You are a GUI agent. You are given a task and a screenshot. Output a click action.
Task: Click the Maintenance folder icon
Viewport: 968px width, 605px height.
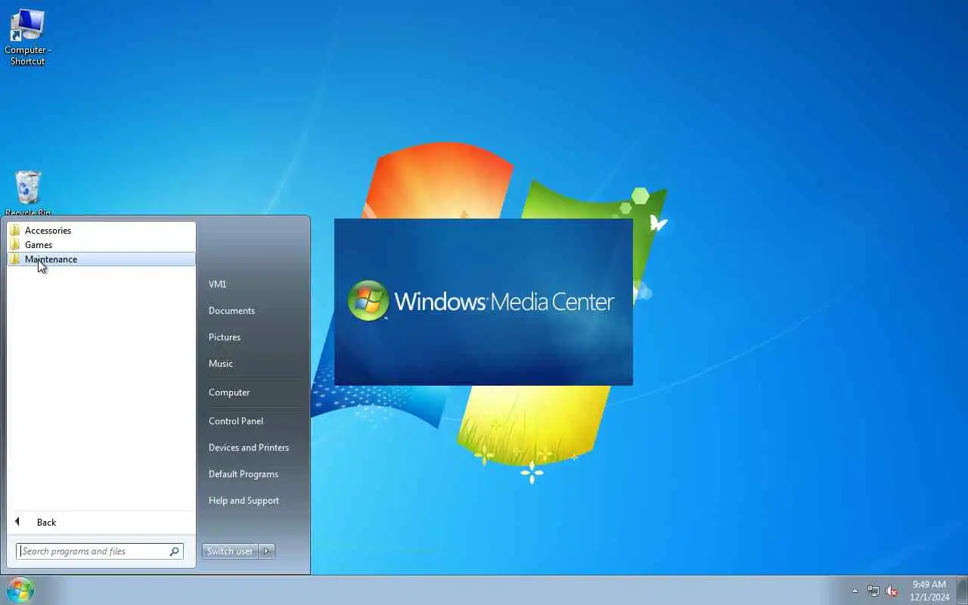[x=15, y=259]
